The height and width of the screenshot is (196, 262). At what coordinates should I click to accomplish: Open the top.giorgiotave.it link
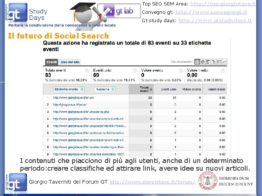click(x=223, y=4)
